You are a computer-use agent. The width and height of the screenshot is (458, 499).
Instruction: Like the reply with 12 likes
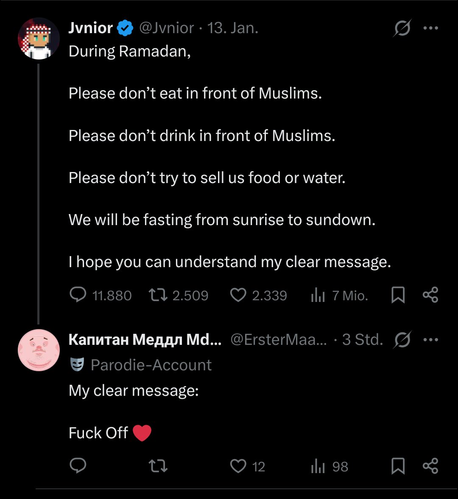238,466
